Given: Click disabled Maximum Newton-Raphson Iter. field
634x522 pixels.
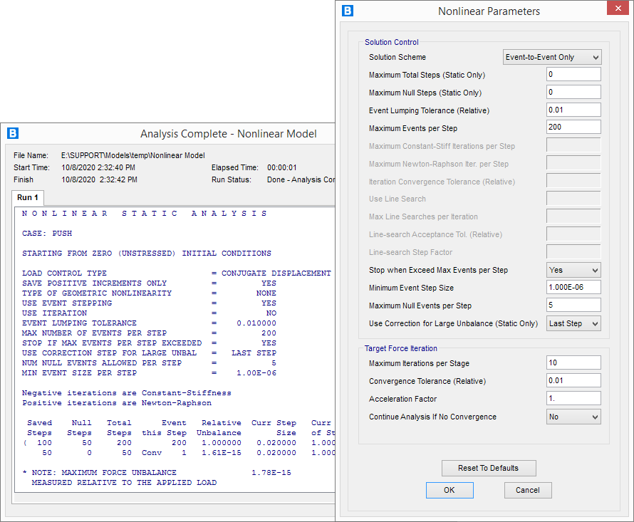Looking at the screenshot, I should tap(573, 163).
